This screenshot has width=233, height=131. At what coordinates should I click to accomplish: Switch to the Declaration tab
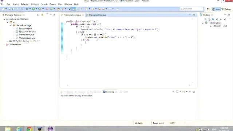94,92
